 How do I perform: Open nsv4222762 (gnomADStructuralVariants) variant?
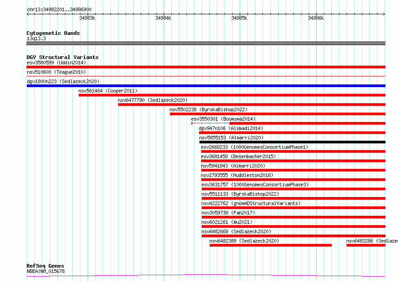pyautogui.click(x=251, y=203)
